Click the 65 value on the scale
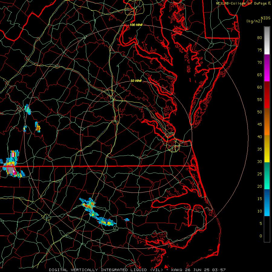This screenshot has width=272, height=272. (260, 75)
